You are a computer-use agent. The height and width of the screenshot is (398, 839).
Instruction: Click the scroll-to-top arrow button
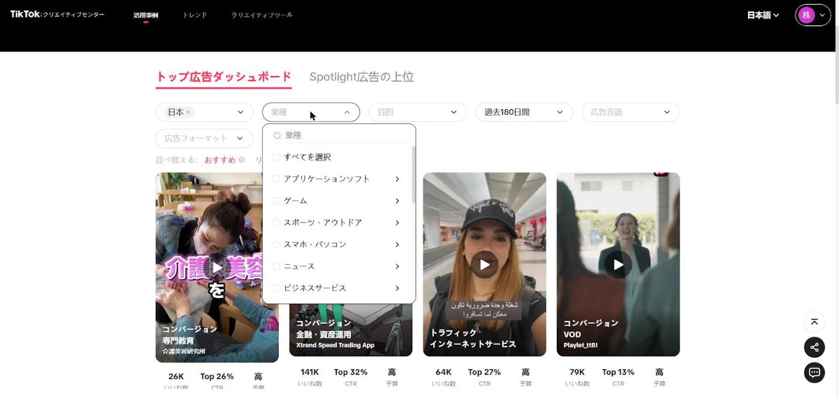[814, 322]
